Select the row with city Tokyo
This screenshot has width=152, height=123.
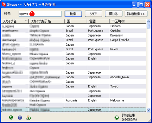74,87
